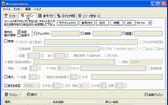Click the clock icon on 日付と時間 tab
Screen dimensions: 168x105
click(59, 16)
